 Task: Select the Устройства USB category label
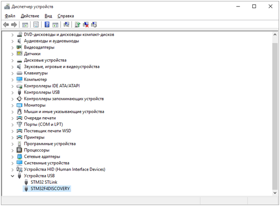[x=39, y=176]
